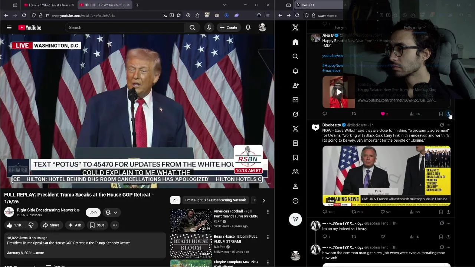Compose a new post on X
Screen dimensions: 475x267
295,219
